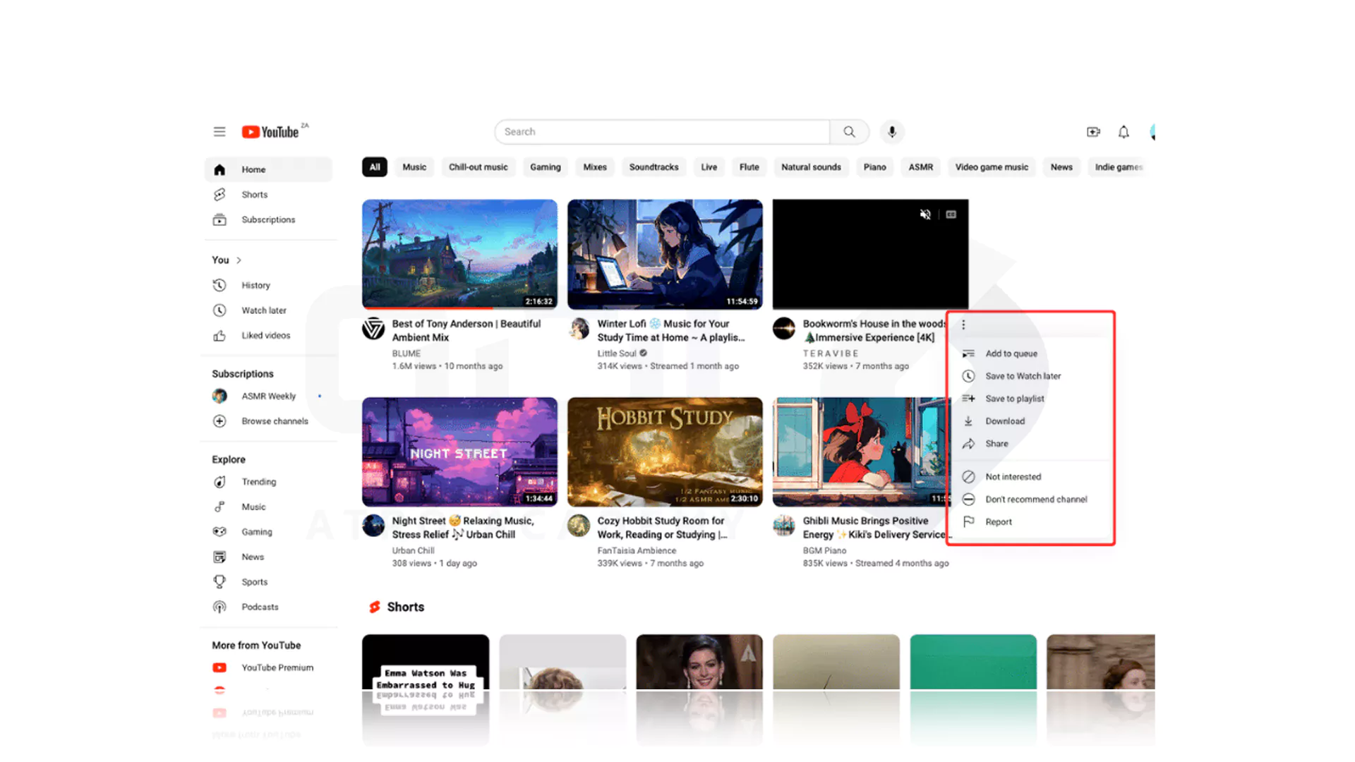Image resolution: width=1355 pixels, height=762 pixels.
Task: Open Ghibli Music Brings Positive Energy title
Action: [x=877, y=528]
